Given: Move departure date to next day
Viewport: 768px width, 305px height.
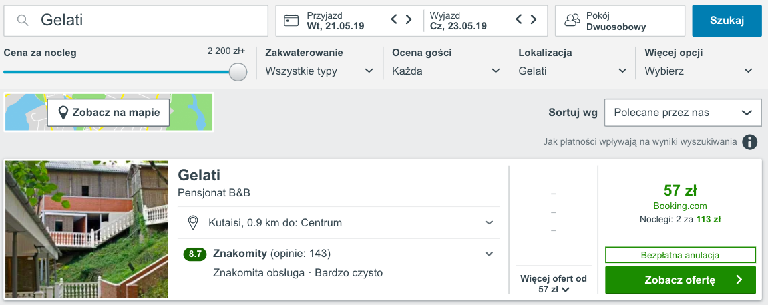Looking at the screenshot, I should 534,19.
